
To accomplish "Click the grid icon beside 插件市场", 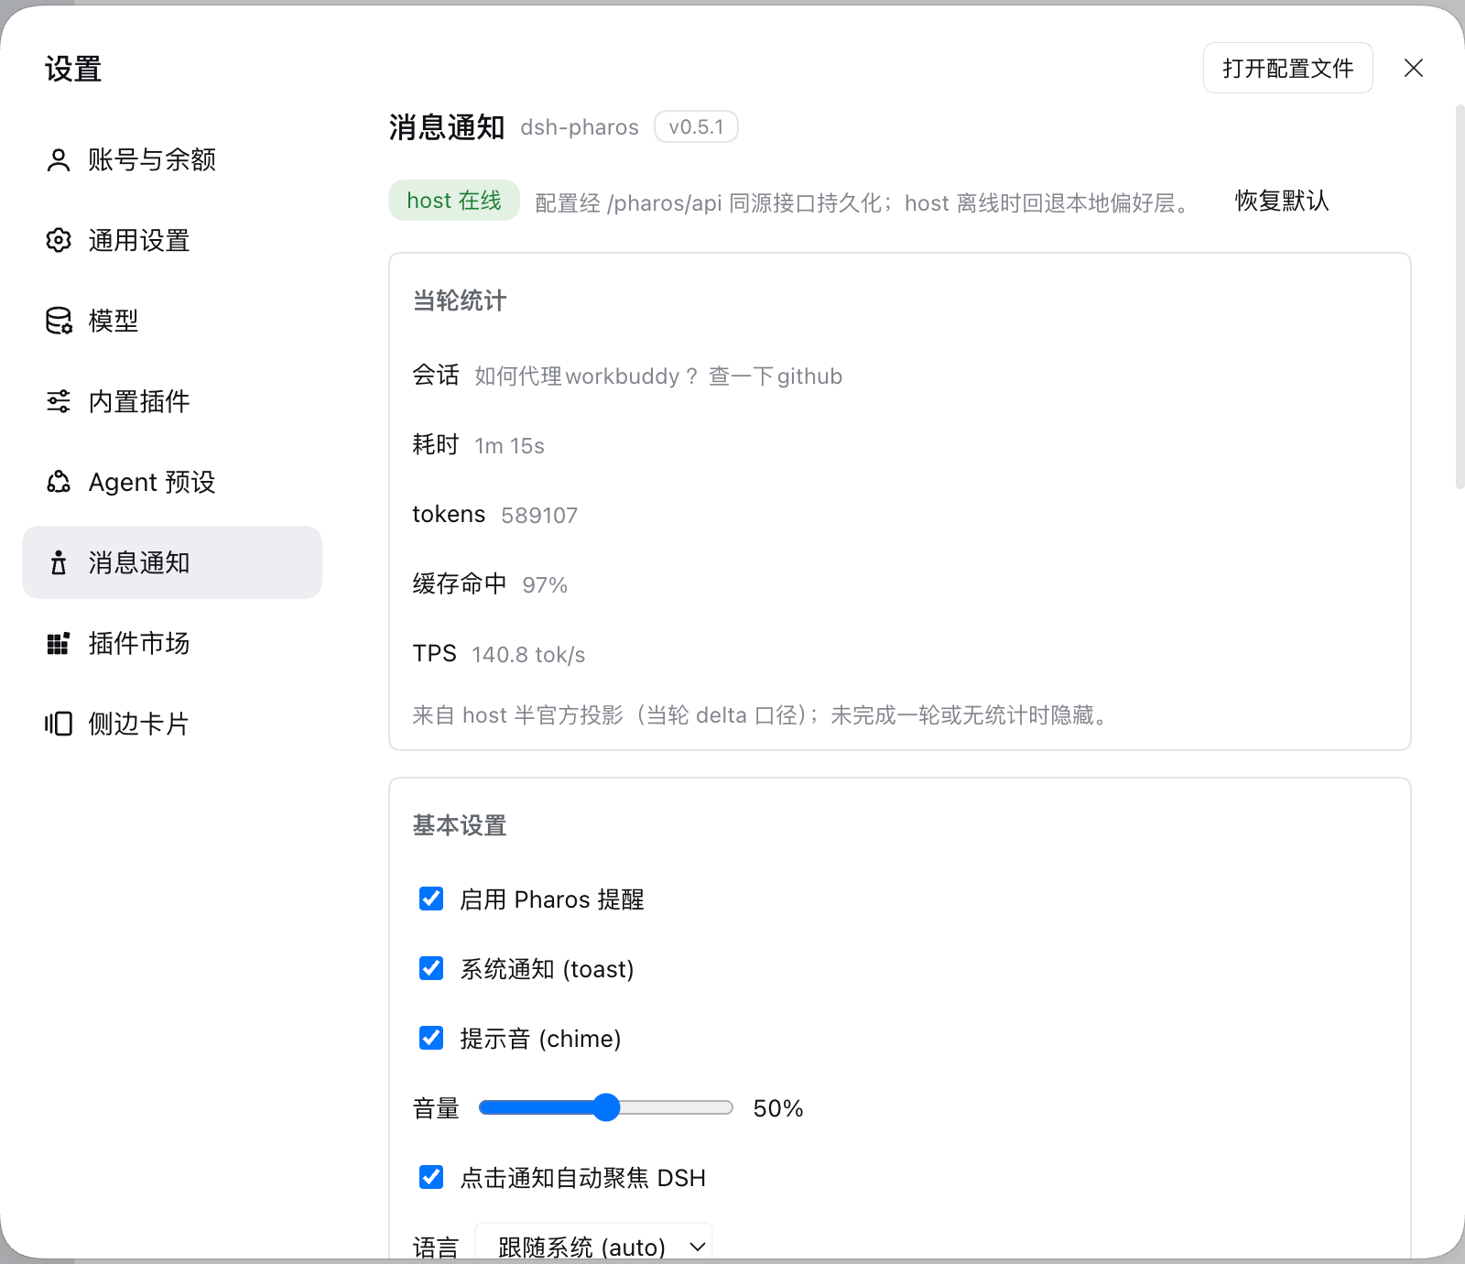I will (59, 643).
